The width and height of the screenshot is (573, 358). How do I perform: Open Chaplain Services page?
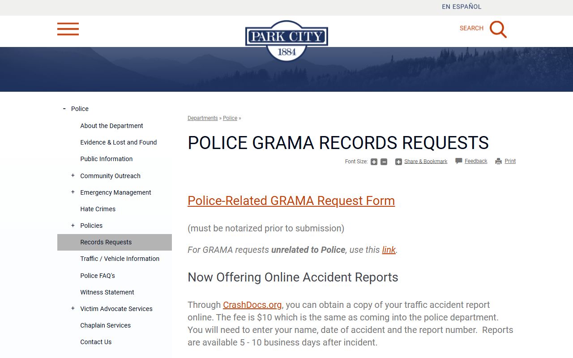[105, 325]
